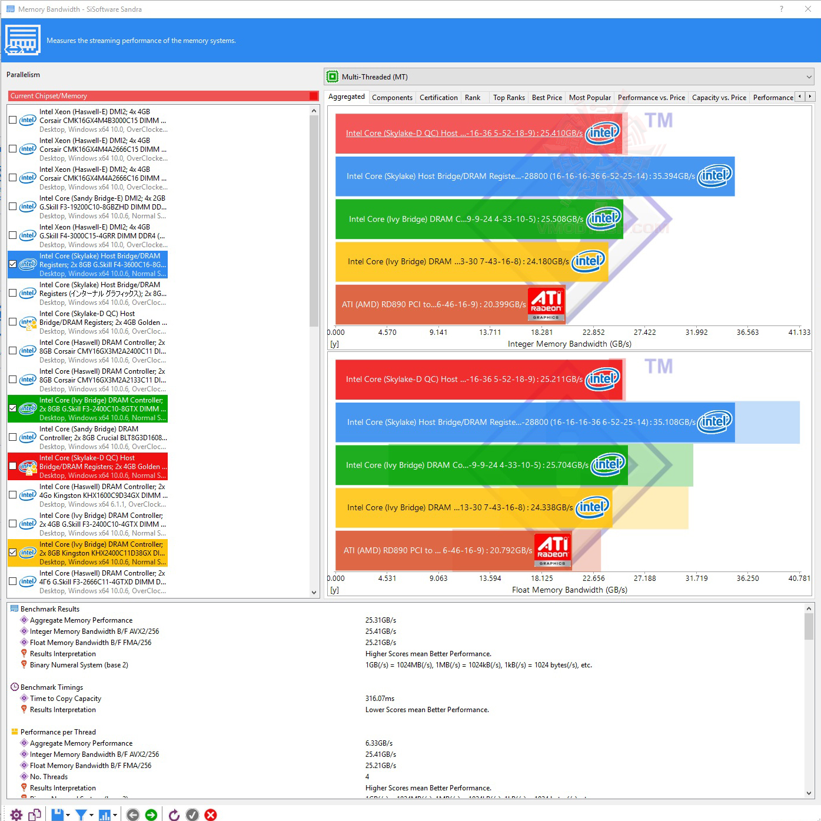Switch to the Components tab

click(392, 98)
